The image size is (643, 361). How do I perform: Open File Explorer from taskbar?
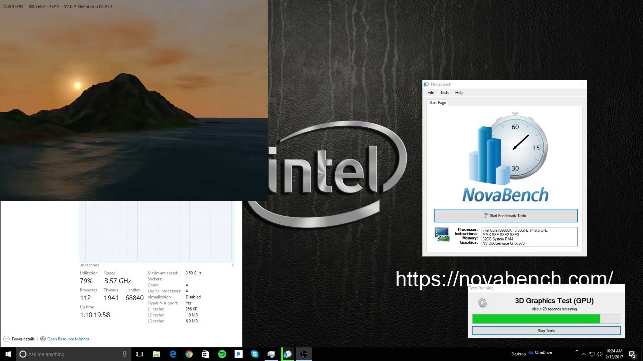coord(156,354)
